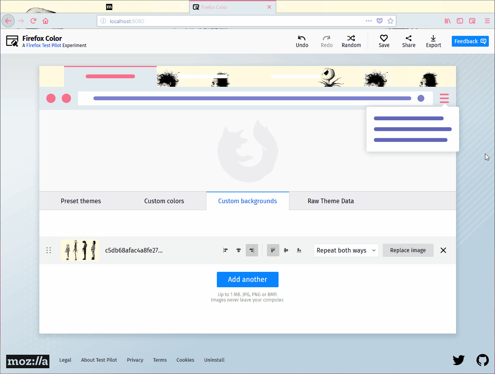This screenshot has height=374, width=495.
Task: Click the Replace image button
Action: [x=408, y=250]
